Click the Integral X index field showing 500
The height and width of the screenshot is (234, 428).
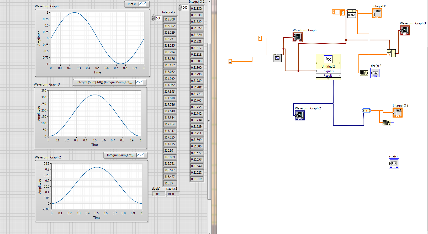tap(158, 18)
